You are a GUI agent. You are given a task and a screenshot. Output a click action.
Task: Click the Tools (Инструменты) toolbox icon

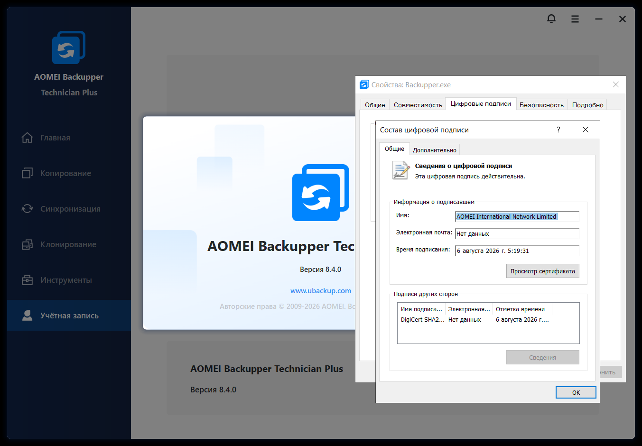pos(28,280)
